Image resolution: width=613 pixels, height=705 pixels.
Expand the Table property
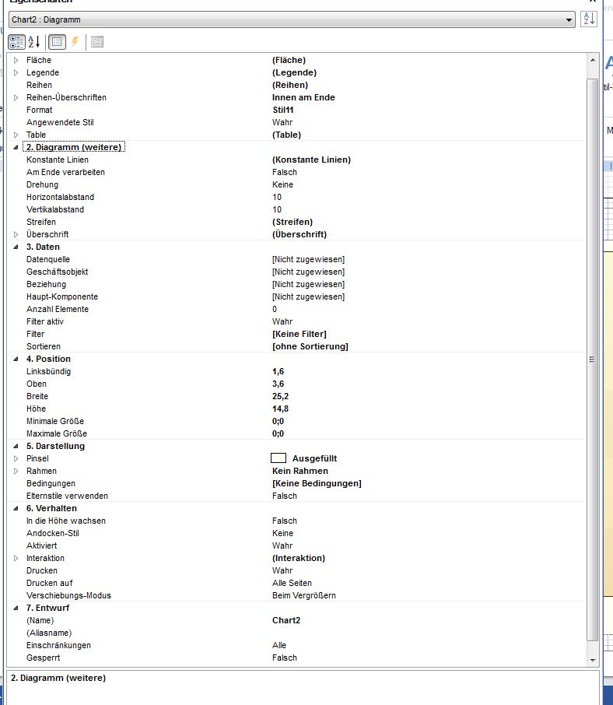pyautogui.click(x=16, y=135)
